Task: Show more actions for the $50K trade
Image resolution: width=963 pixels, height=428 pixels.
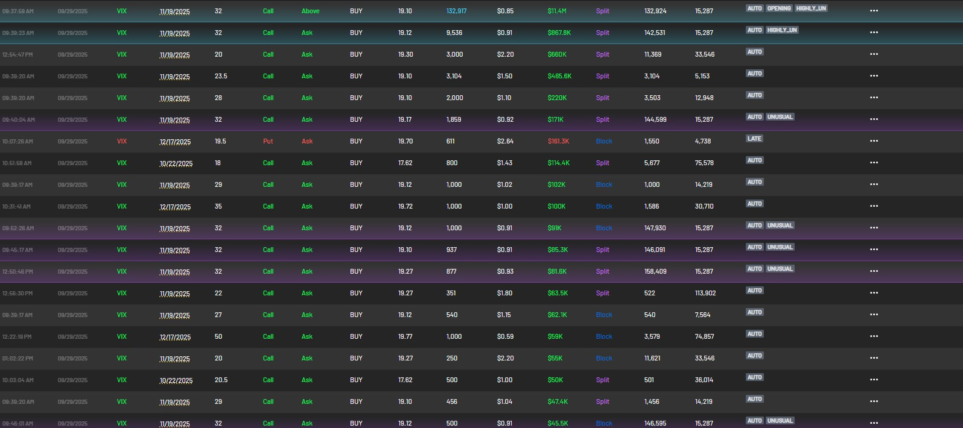Action: tap(874, 380)
